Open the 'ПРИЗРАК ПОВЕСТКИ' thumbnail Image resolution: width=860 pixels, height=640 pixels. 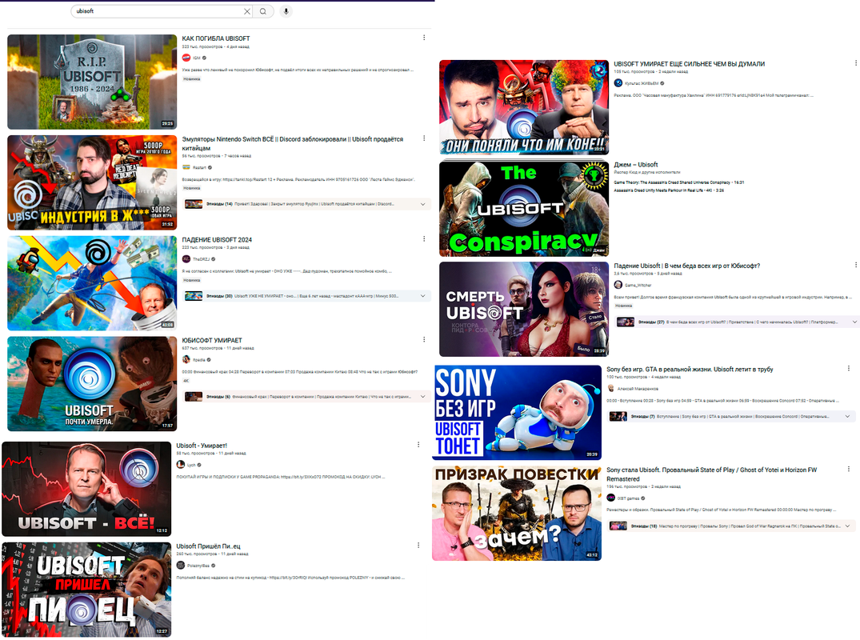pyautogui.click(x=517, y=513)
